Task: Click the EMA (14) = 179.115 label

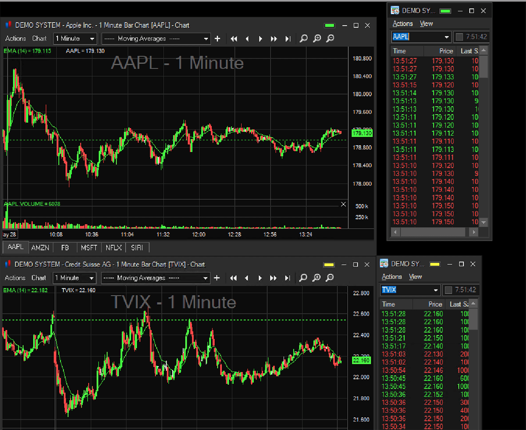Action: click(27, 51)
